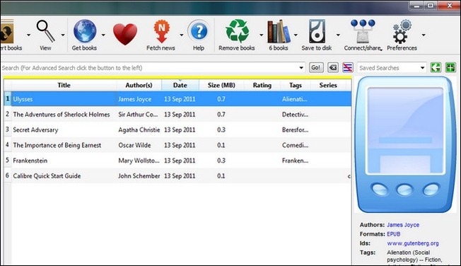Click row number 5 header
461x266 pixels.
click(x=7, y=161)
